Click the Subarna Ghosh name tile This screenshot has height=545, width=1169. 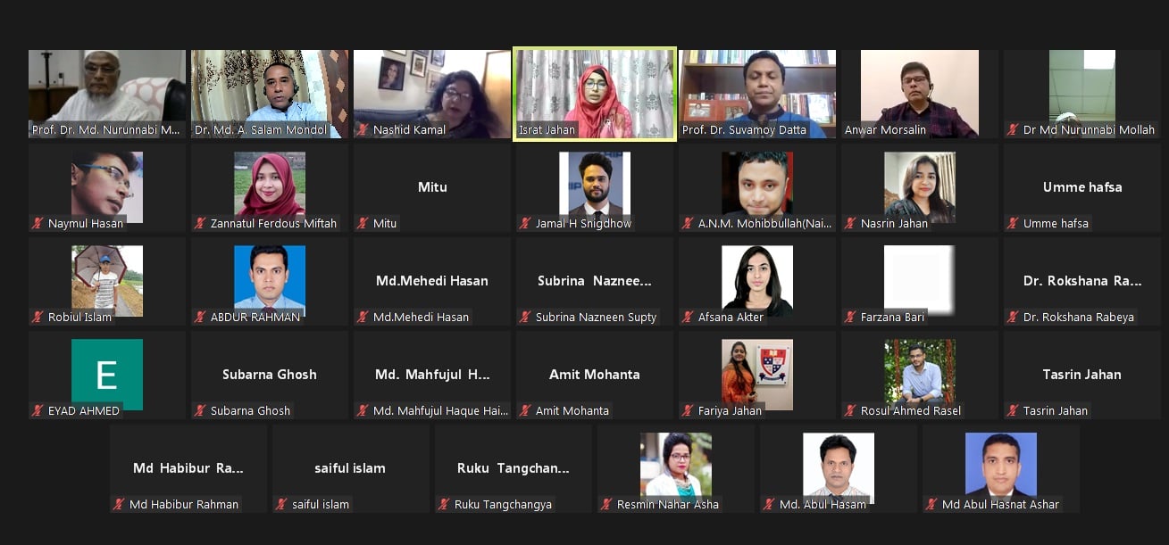tap(270, 375)
